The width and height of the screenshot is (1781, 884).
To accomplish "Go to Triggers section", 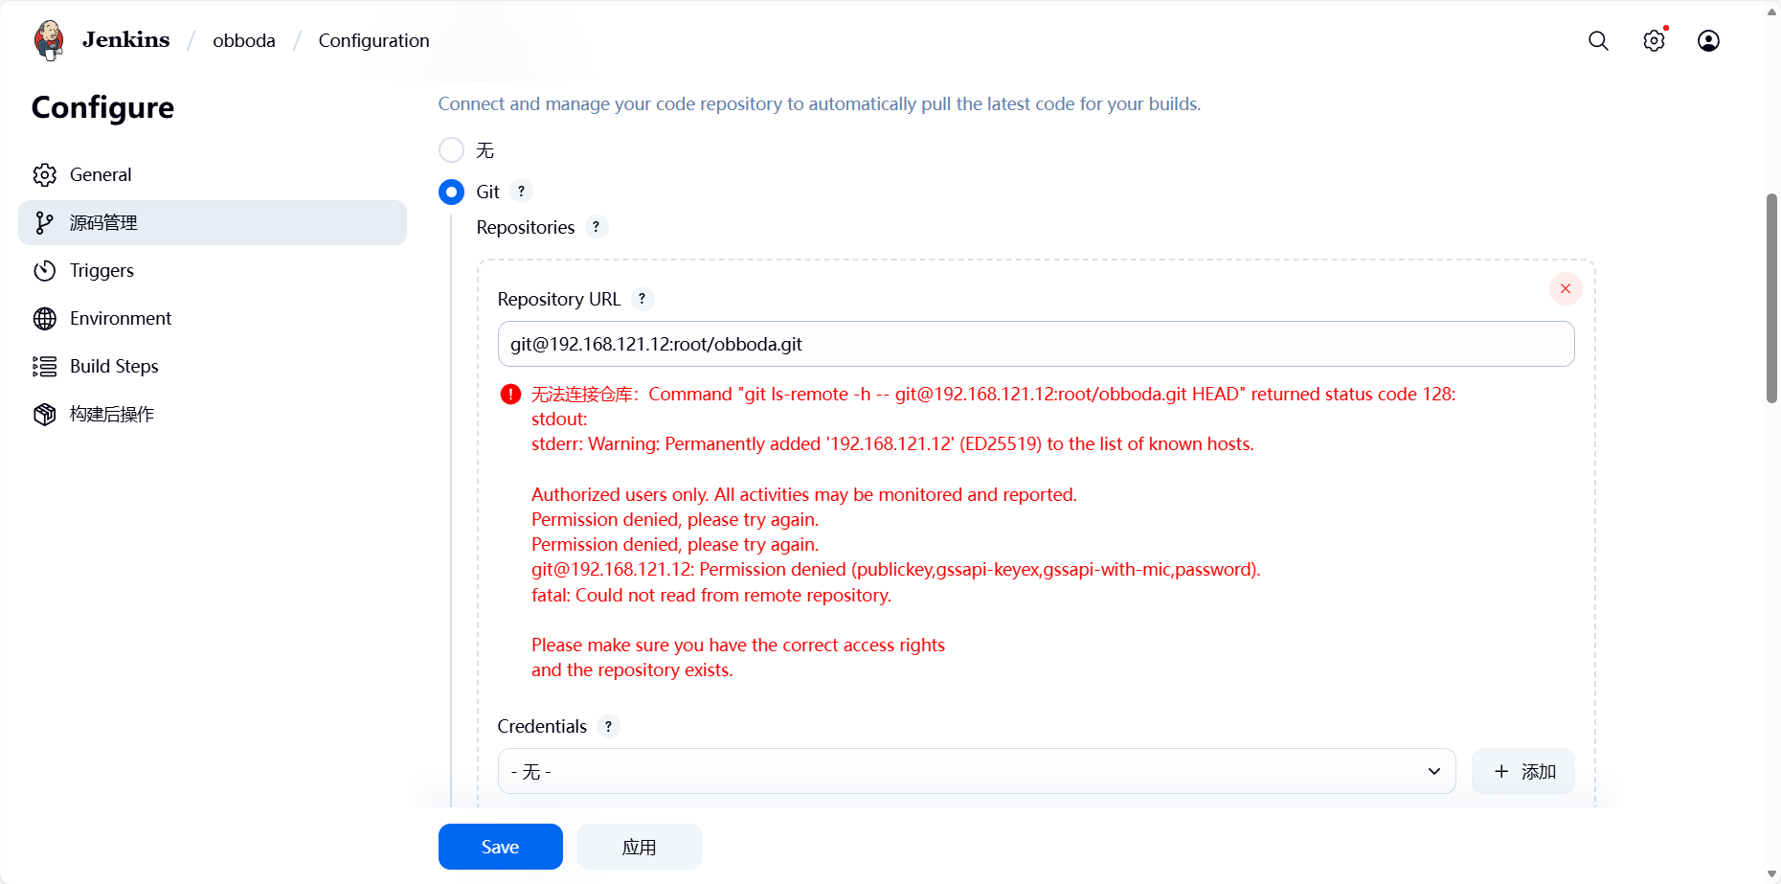I will click(x=213, y=270).
